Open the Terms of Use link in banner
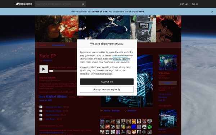The height and width of the screenshot is (135, 216). tap(100, 12)
